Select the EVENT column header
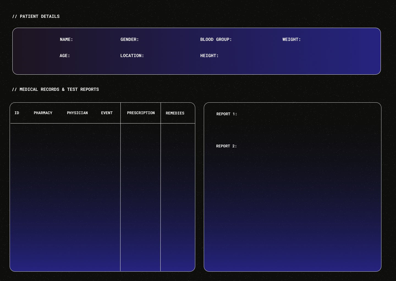This screenshot has height=281, width=396. coord(107,113)
